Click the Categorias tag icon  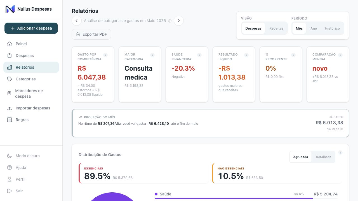[10, 79]
